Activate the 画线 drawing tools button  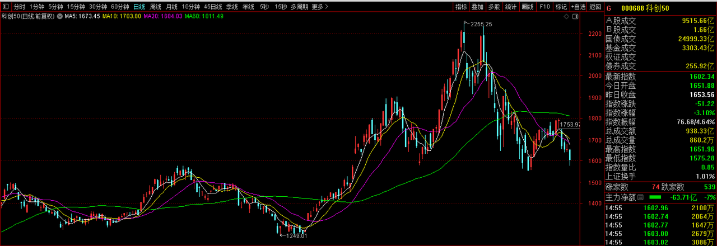tap(527, 7)
